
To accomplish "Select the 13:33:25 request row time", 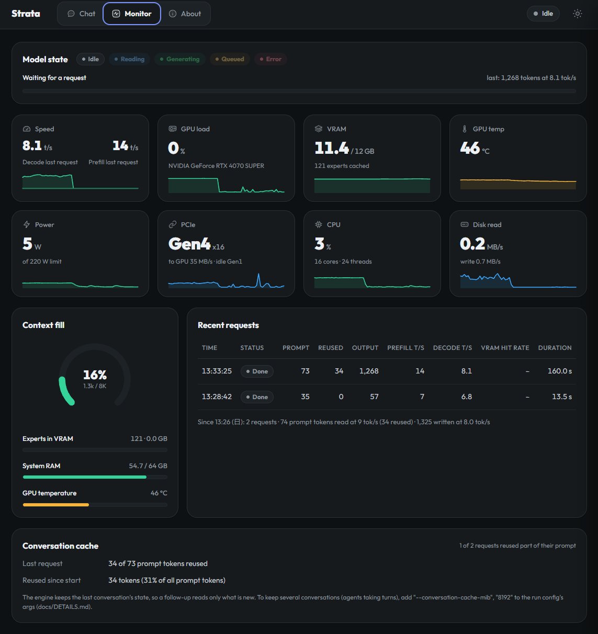I will [217, 371].
